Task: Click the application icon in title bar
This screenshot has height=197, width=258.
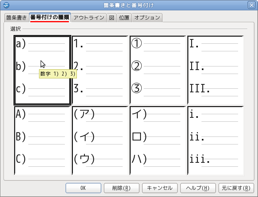Action: click(6, 5)
